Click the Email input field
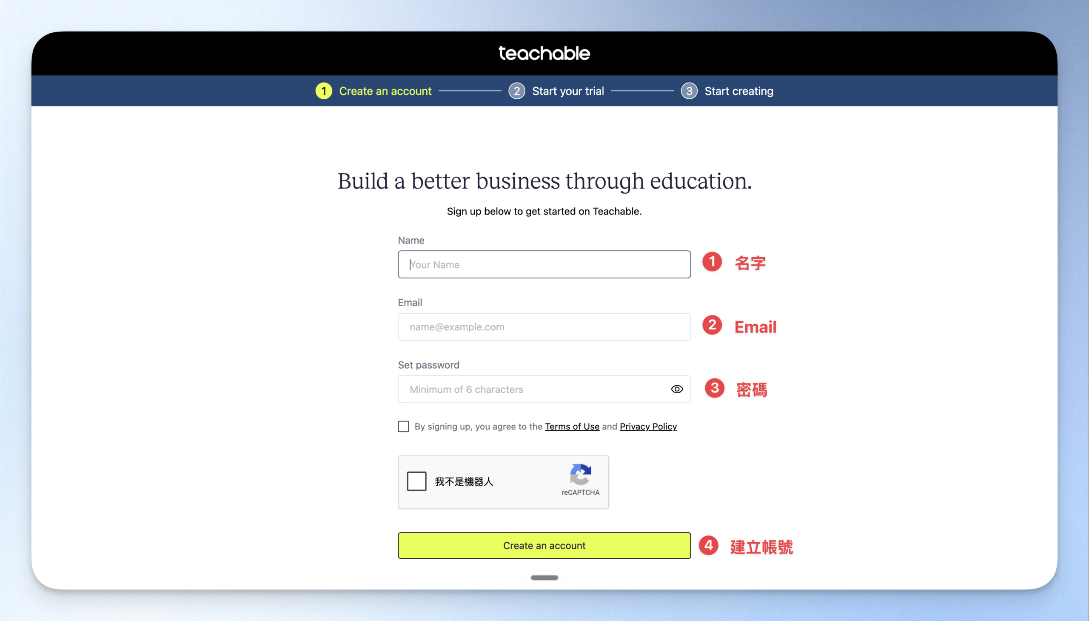Viewport: 1089px width, 621px height. point(544,327)
